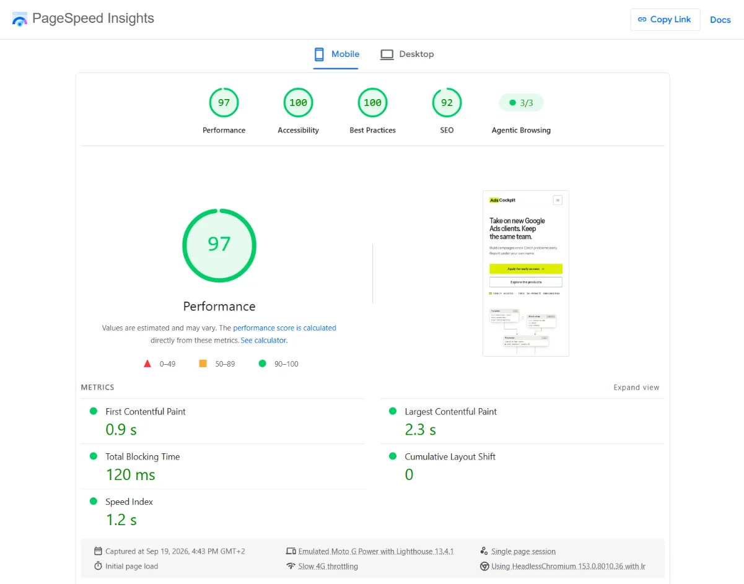Click green dot beside Speed Index
744x584 pixels.
(x=94, y=501)
